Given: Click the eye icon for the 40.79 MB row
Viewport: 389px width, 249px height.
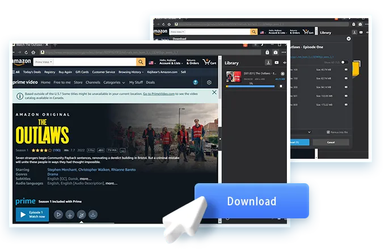Looking at the screenshot, I should [346, 70].
